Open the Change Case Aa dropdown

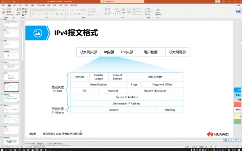52,14
